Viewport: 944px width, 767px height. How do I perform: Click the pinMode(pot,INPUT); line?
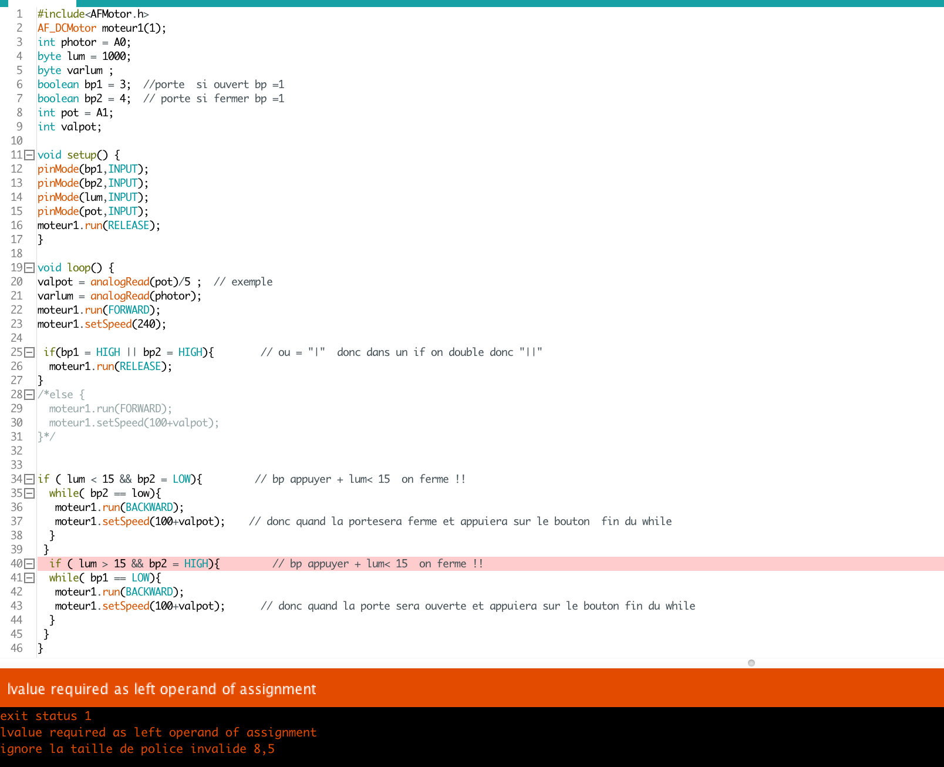click(93, 211)
